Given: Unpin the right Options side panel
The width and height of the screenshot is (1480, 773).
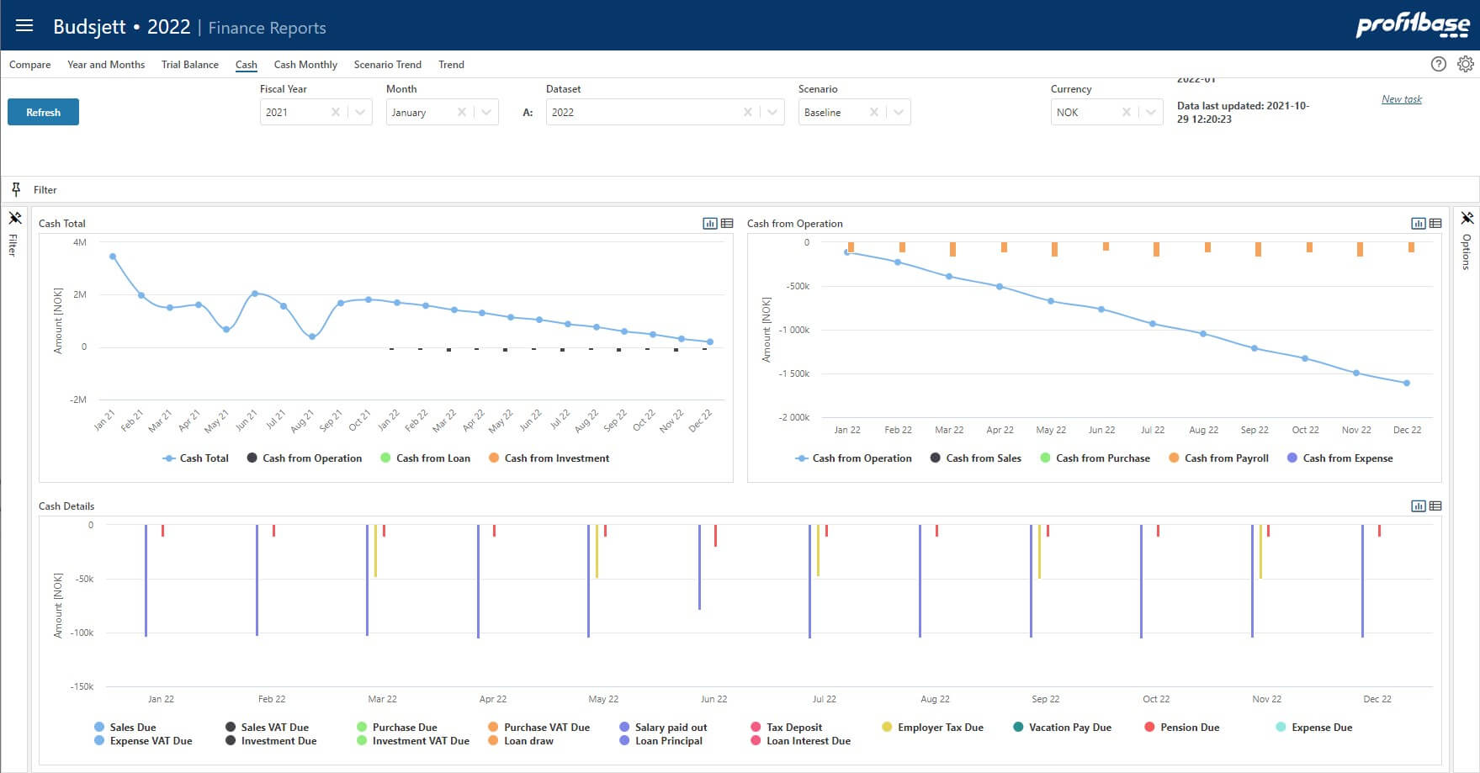Looking at the screenshot, I should (x=1467, y=218).
